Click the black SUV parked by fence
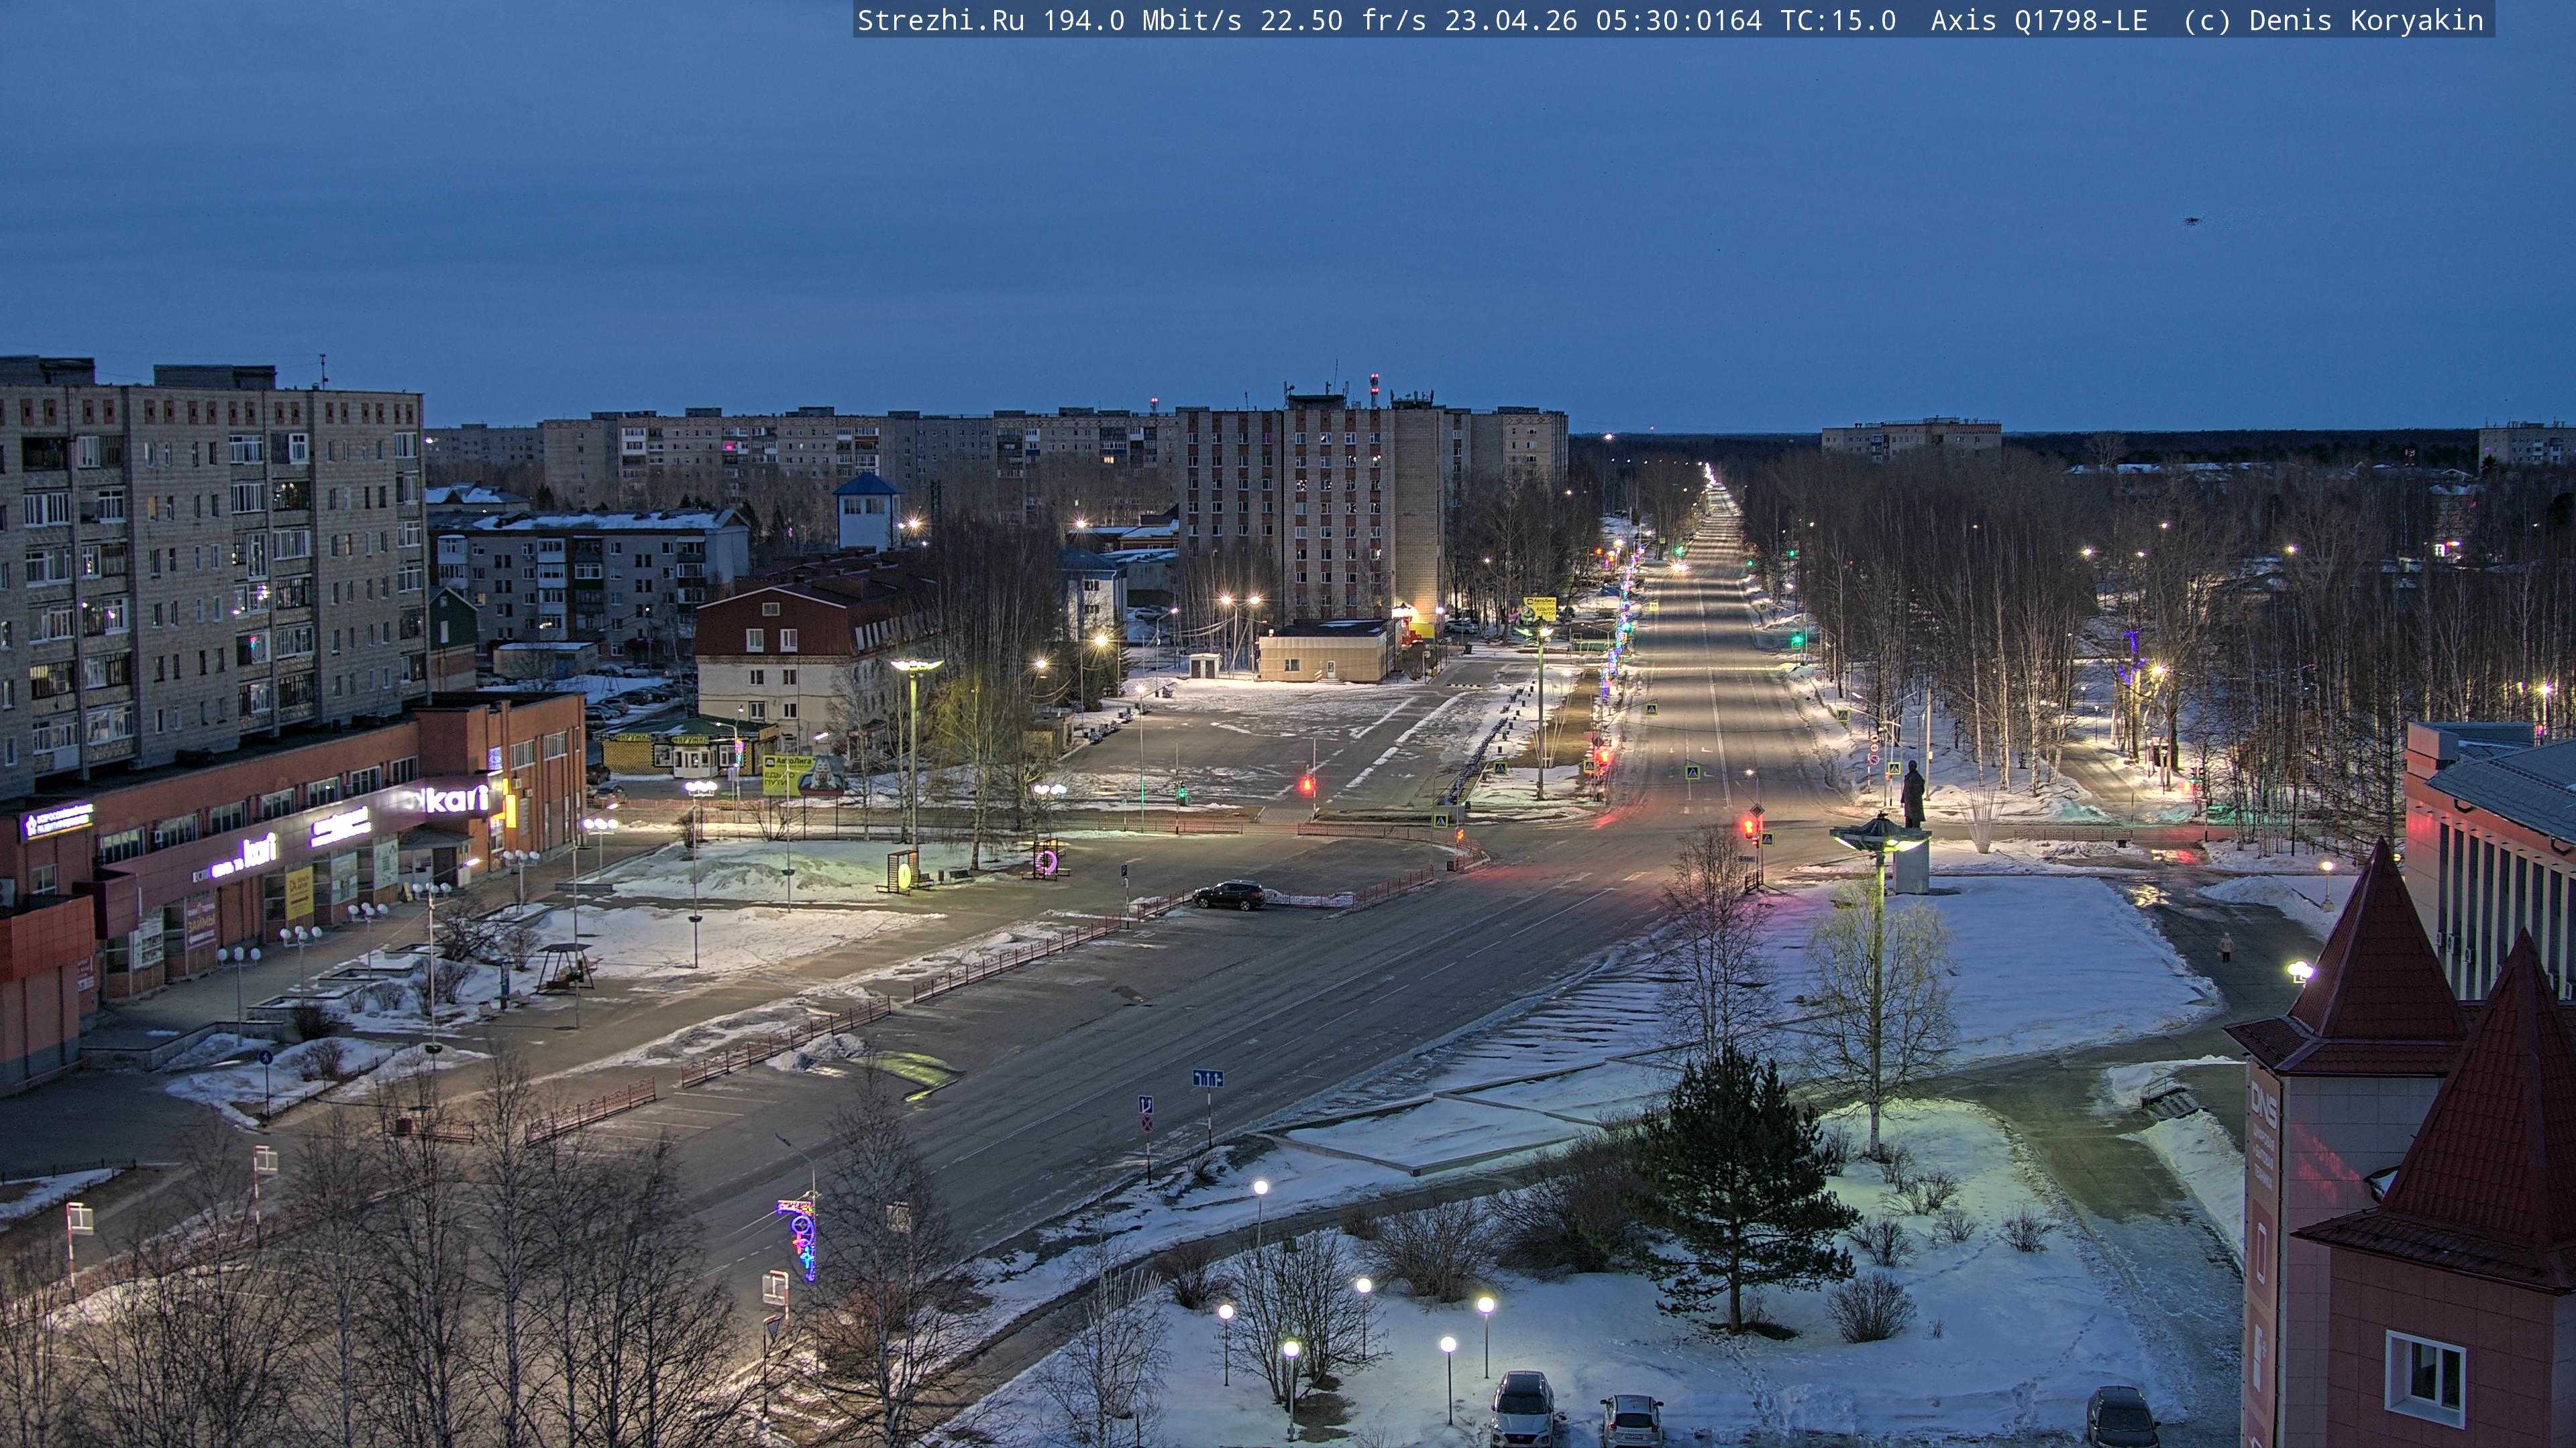The height and width of the screenshot is (1448, 2576). coord(1228,896)
